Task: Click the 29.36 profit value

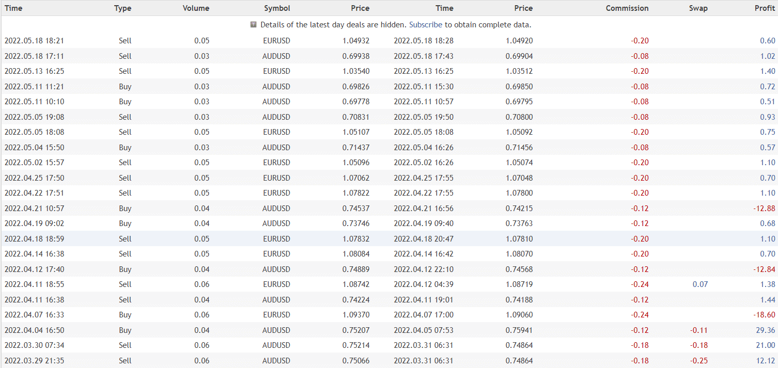Action: 765,330
